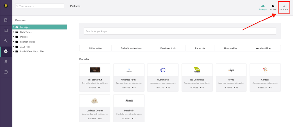
Task: Select Macros in the tree
Action: pos(24,37)
